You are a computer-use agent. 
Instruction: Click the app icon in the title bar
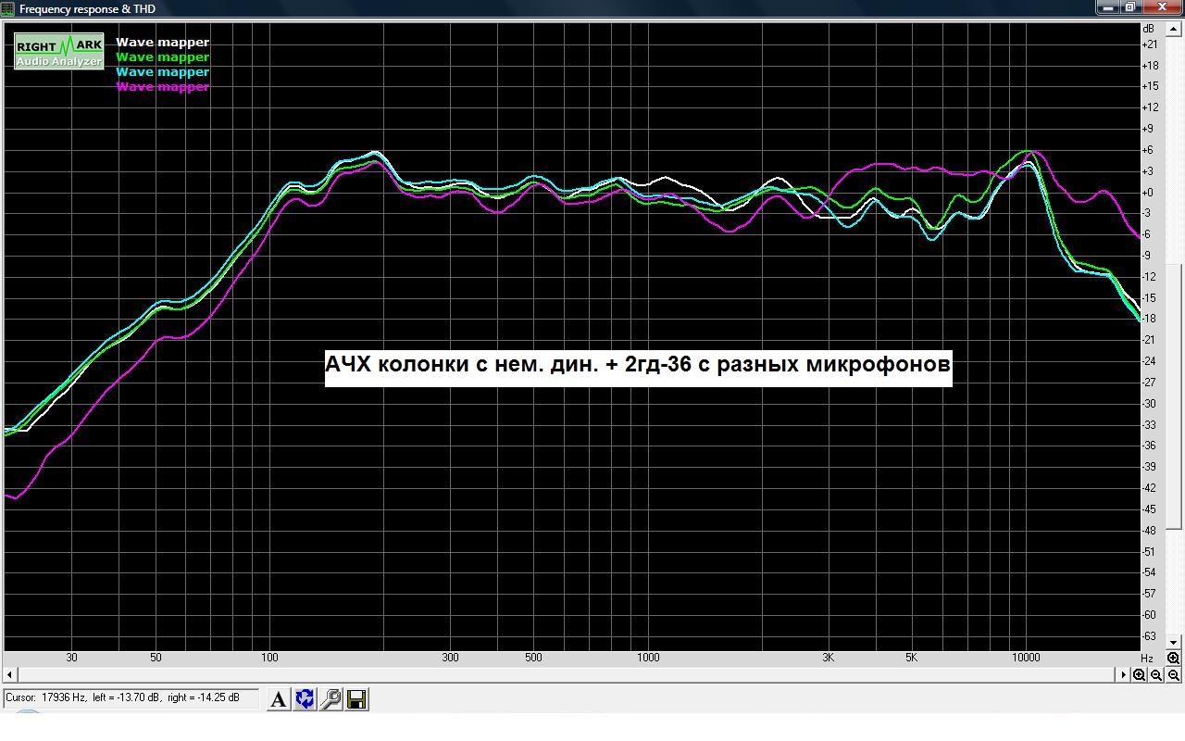point(9,9)
